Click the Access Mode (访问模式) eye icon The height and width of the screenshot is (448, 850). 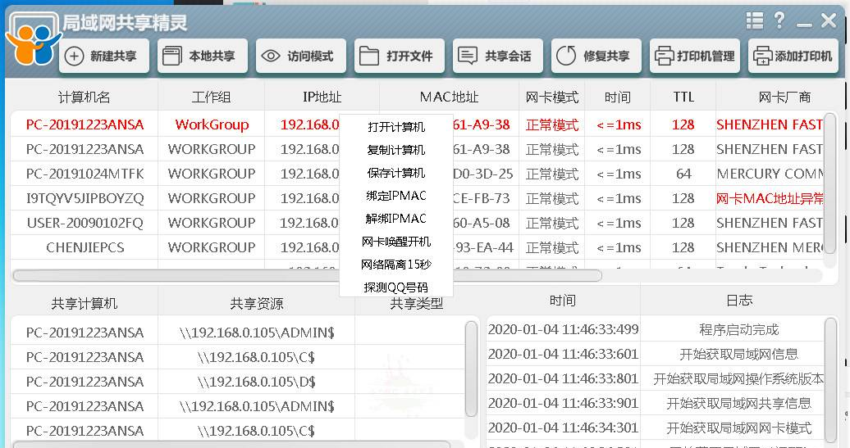(271, 57)
